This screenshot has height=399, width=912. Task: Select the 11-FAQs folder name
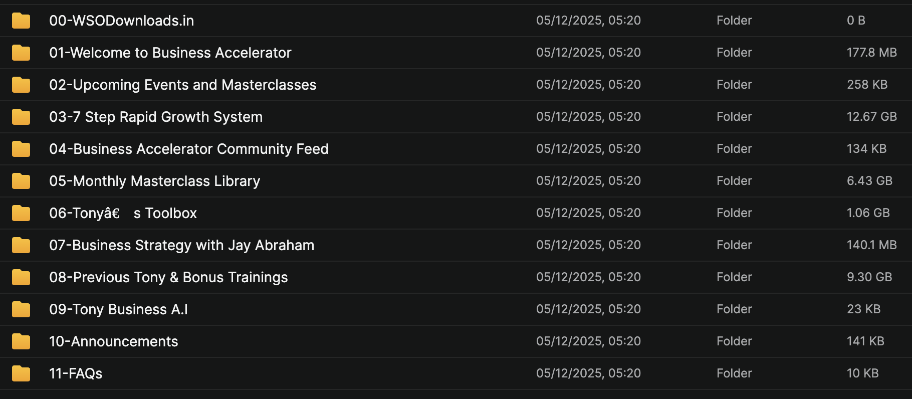[76, 373]
